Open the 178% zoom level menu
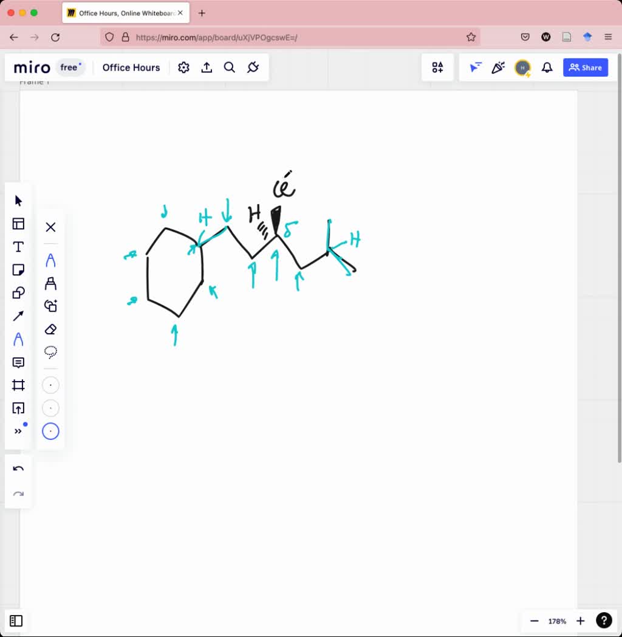The width and height of the screenshot is (622, 637). (557, 621)
